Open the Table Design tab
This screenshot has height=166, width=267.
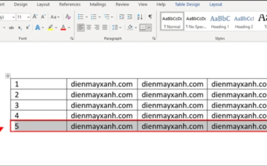[x=187, y=4]
